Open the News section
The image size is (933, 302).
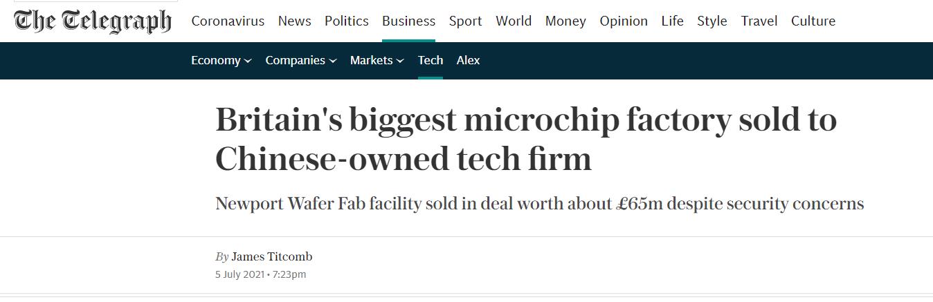294,21
